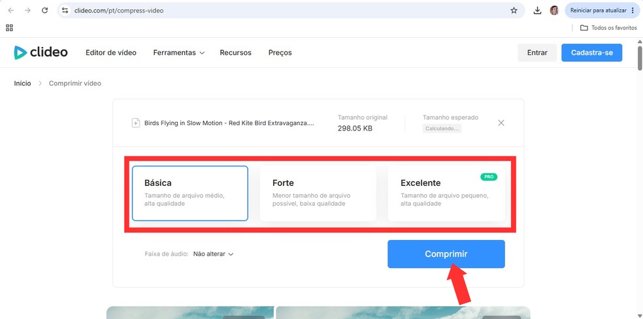The width and height of the screenshot is (643, 319).
Task: Click Comprimir vídeo breadcrumb
Action: 75,83
